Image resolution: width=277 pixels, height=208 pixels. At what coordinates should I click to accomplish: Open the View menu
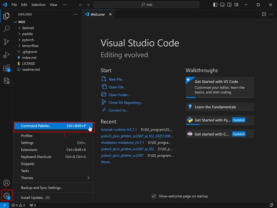pos(53,5)
